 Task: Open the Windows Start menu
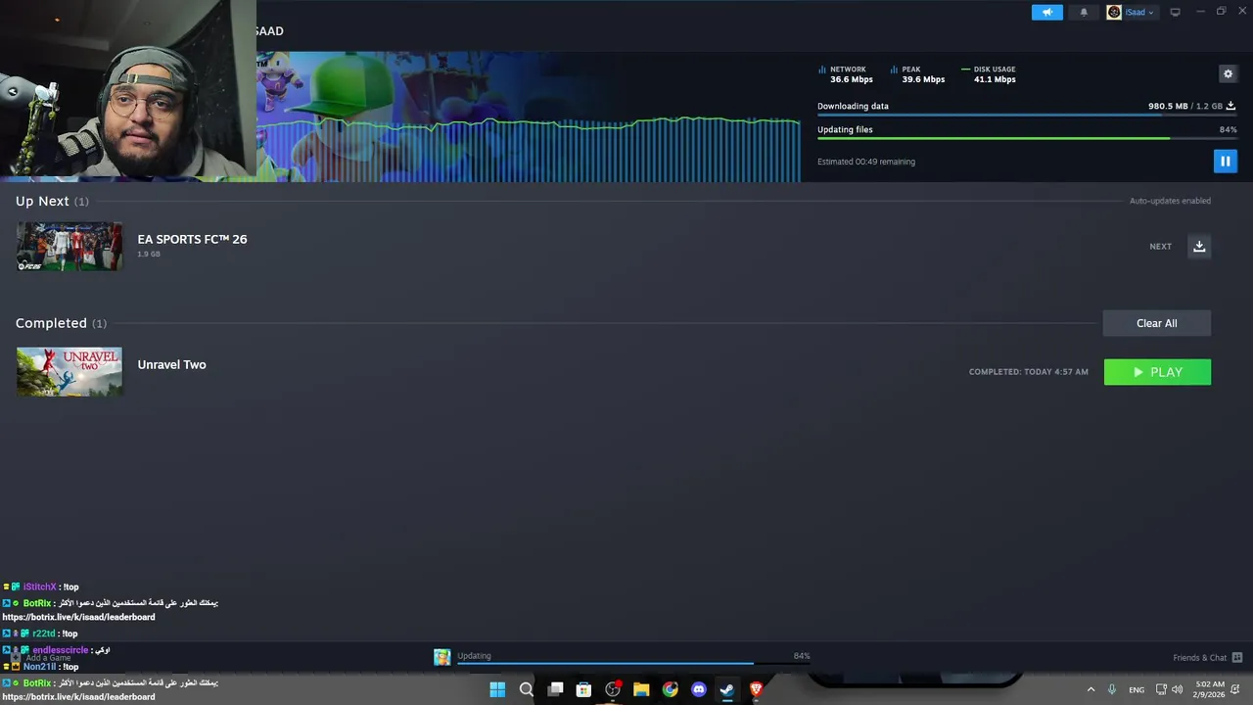(x=497, y=689)
